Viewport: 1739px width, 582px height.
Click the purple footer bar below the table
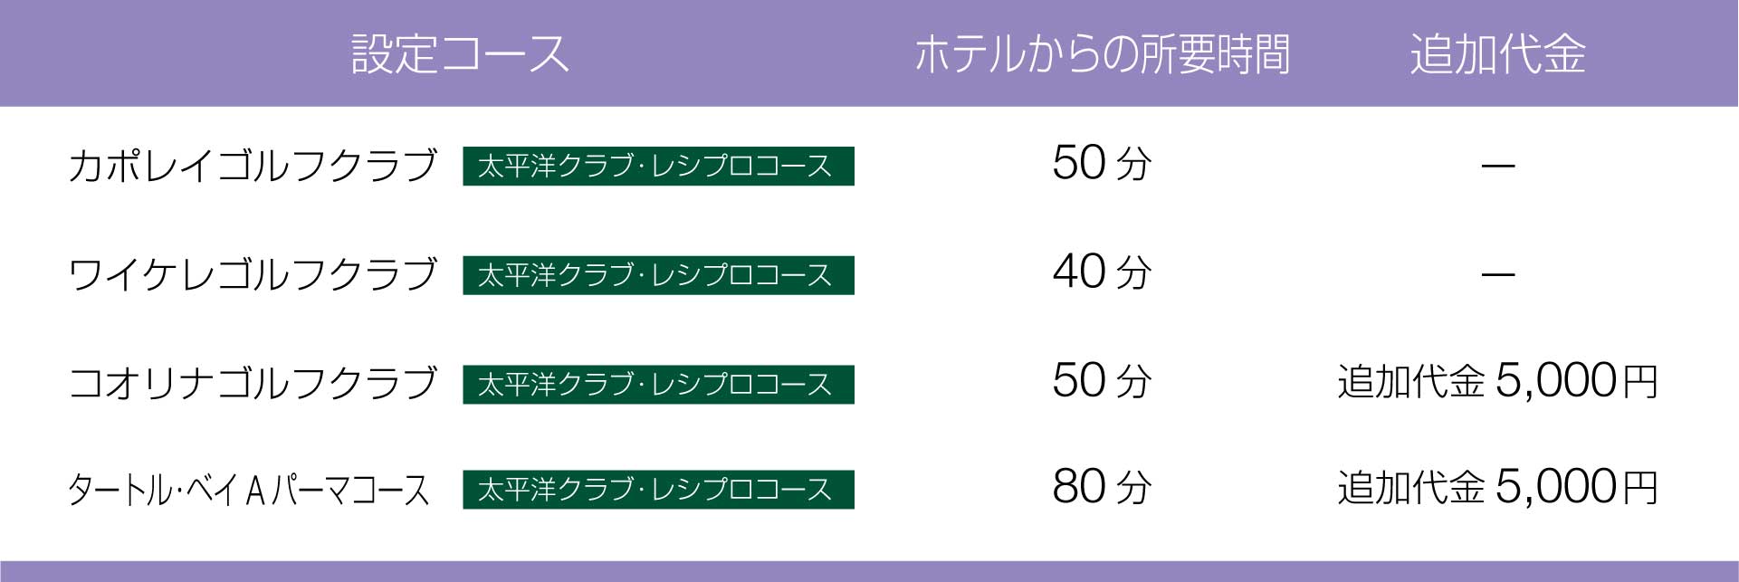pyautogui.click(x=869, y=572)
